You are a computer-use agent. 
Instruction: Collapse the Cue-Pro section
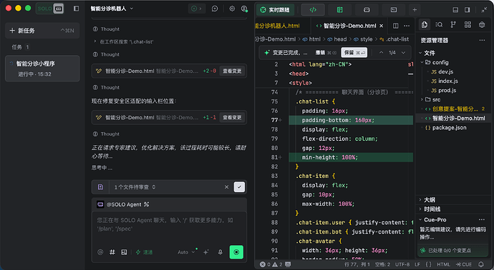435,220
